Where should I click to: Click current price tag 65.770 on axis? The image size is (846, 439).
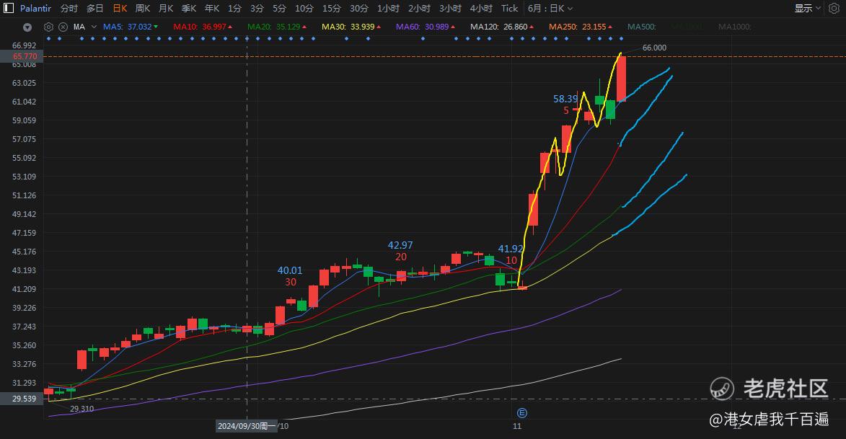coord(22,56)
